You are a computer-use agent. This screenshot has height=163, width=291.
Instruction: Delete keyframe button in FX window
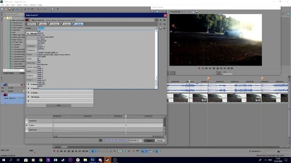pos(126,140)
